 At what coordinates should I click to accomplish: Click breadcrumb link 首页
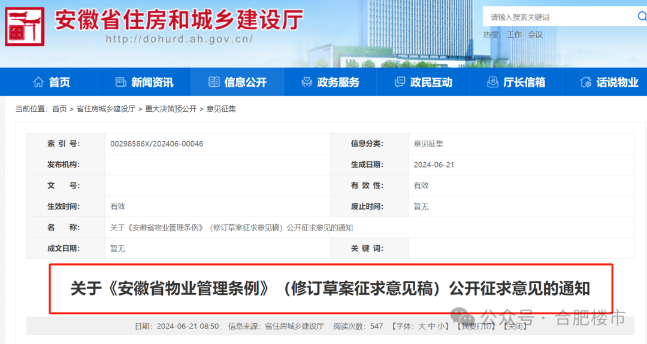(59, 109)
